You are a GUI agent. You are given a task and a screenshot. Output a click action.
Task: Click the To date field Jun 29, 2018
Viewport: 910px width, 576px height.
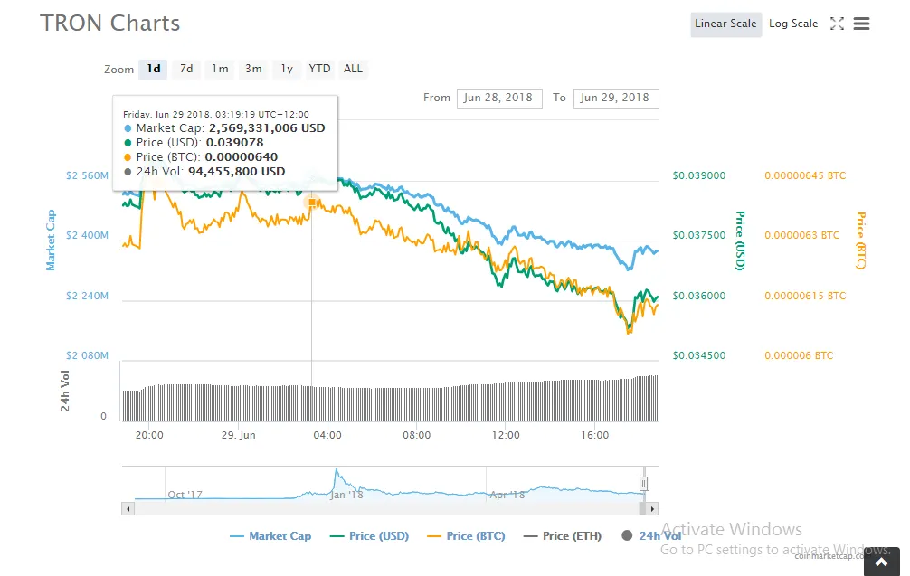point(616,98)
